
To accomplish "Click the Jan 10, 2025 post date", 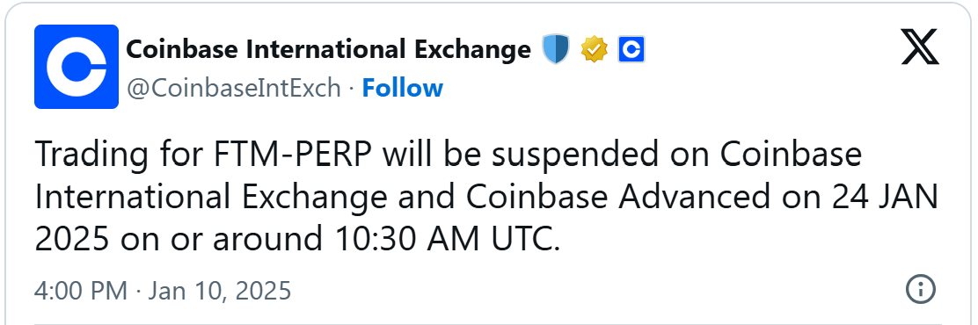I will pyautogui.click(x=220, y=290).
